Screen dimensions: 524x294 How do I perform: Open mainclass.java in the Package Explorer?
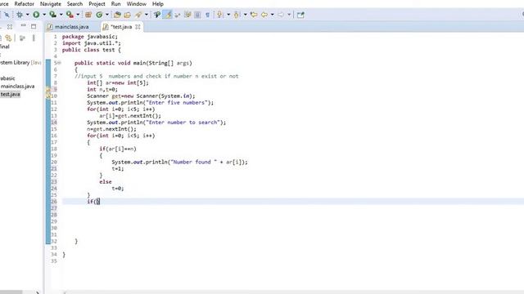[x=17, y=87]
